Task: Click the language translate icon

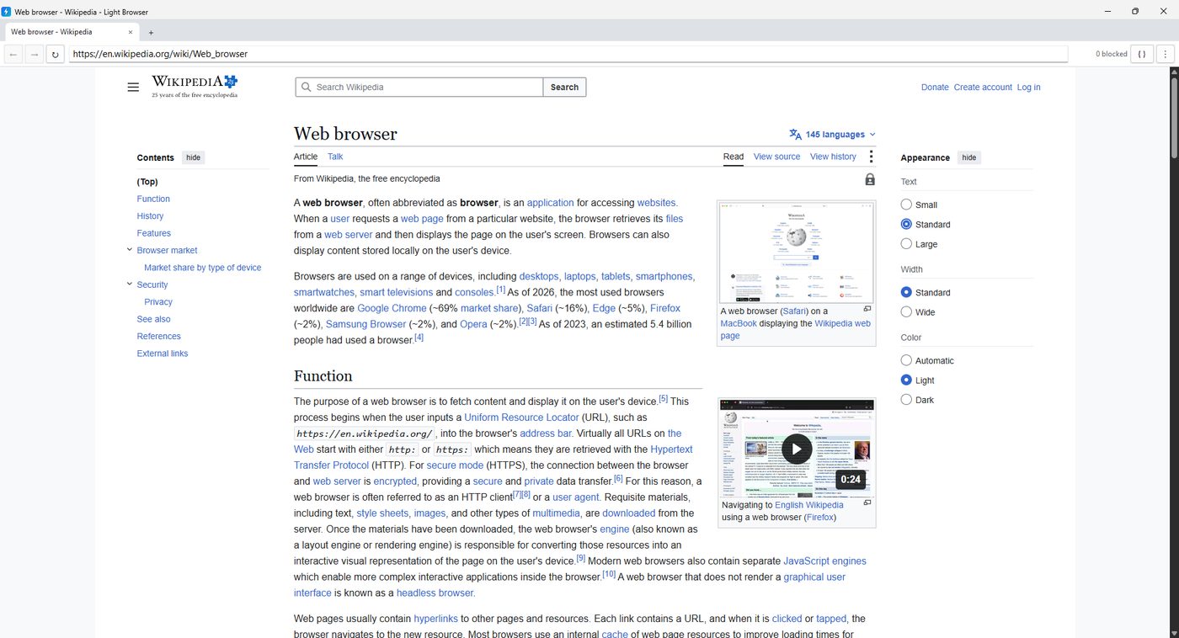Action: click(x=795, y=135)
